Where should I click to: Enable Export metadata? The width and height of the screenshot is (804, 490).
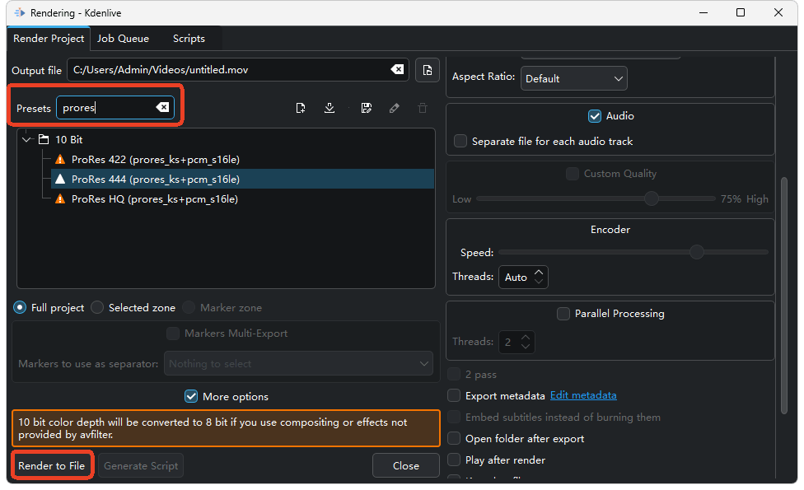pos(454,395)
